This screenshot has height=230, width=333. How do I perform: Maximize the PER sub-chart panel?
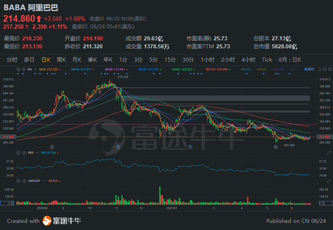tap(329, 153)
